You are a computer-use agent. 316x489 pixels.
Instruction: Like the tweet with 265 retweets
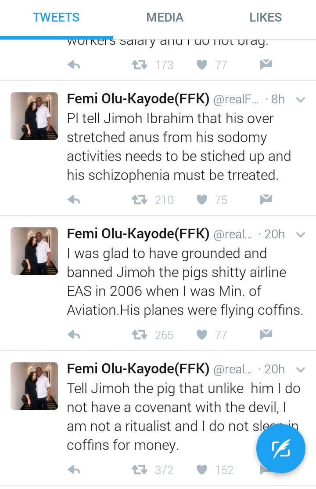[x=201, y=335]
